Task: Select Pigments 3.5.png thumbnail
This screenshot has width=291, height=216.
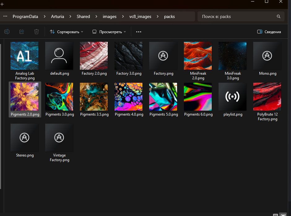Action: coord(94,97)
